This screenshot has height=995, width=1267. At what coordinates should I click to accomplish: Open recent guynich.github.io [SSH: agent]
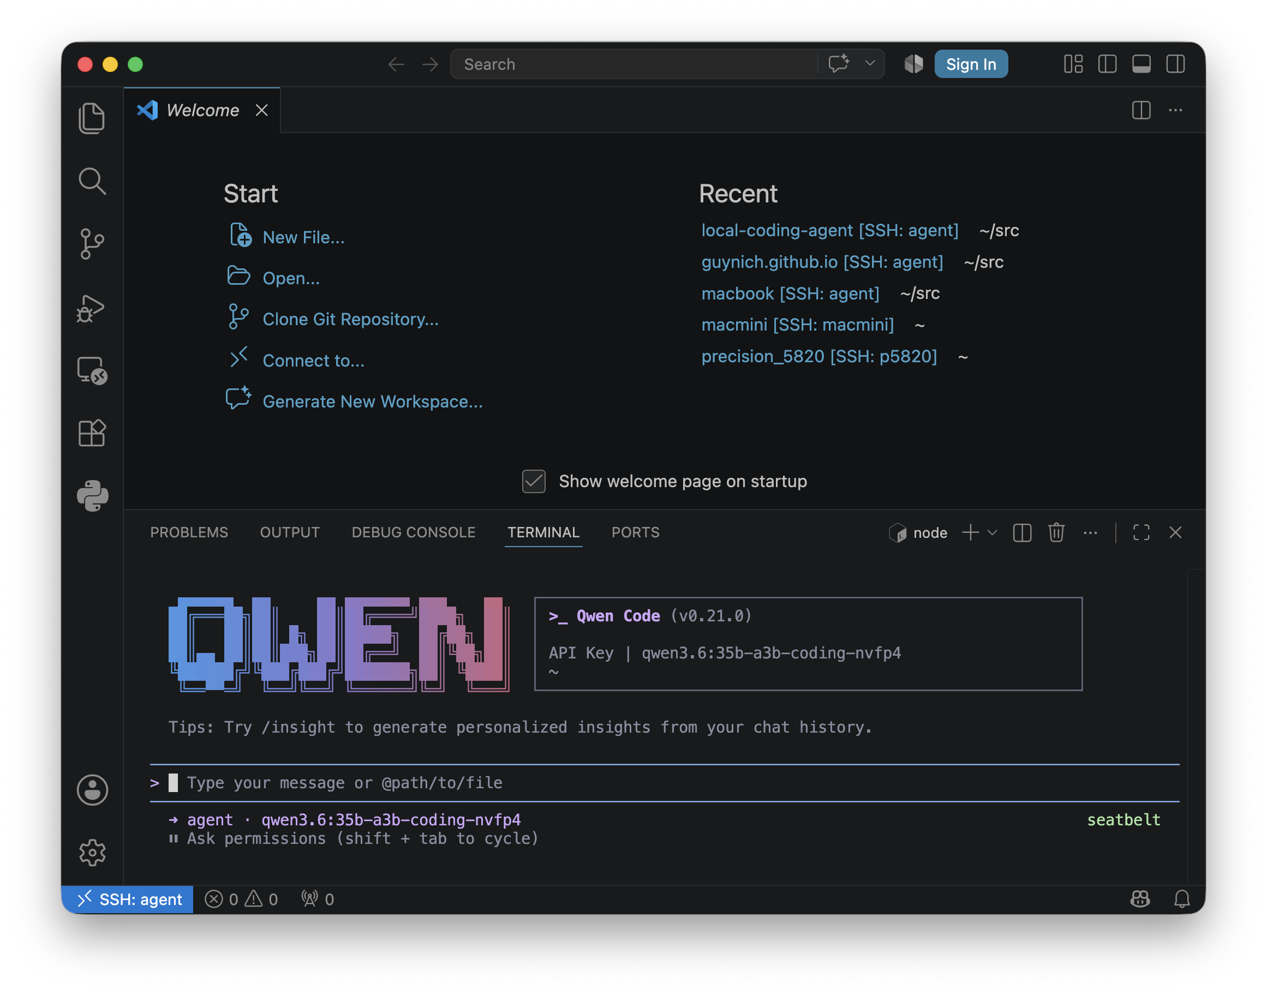point(822,261)
